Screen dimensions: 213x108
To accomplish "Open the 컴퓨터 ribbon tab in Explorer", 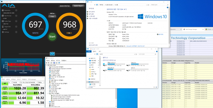I will (94, 51).
